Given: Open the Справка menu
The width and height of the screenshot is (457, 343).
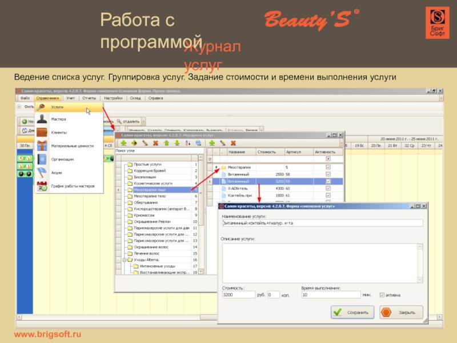Looking at the screenshot, I should point(155,98).
